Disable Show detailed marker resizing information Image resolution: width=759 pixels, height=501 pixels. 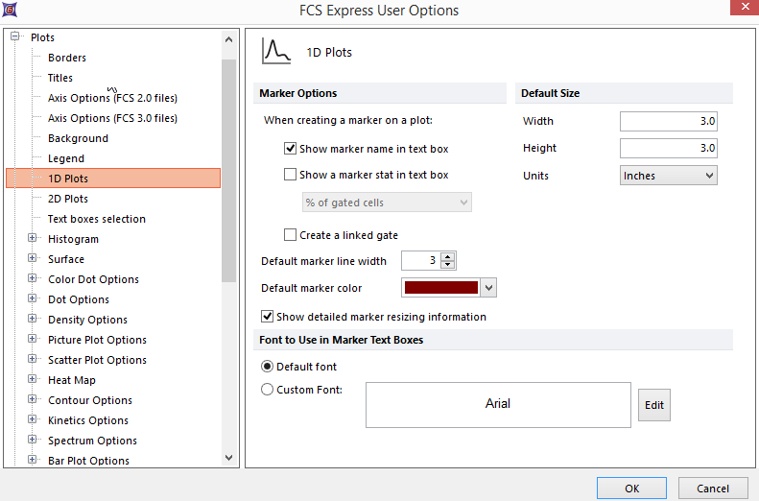(x=267, y=317)
